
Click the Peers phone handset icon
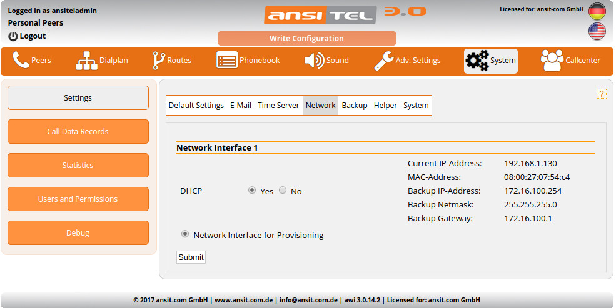(x=21, y=61)
